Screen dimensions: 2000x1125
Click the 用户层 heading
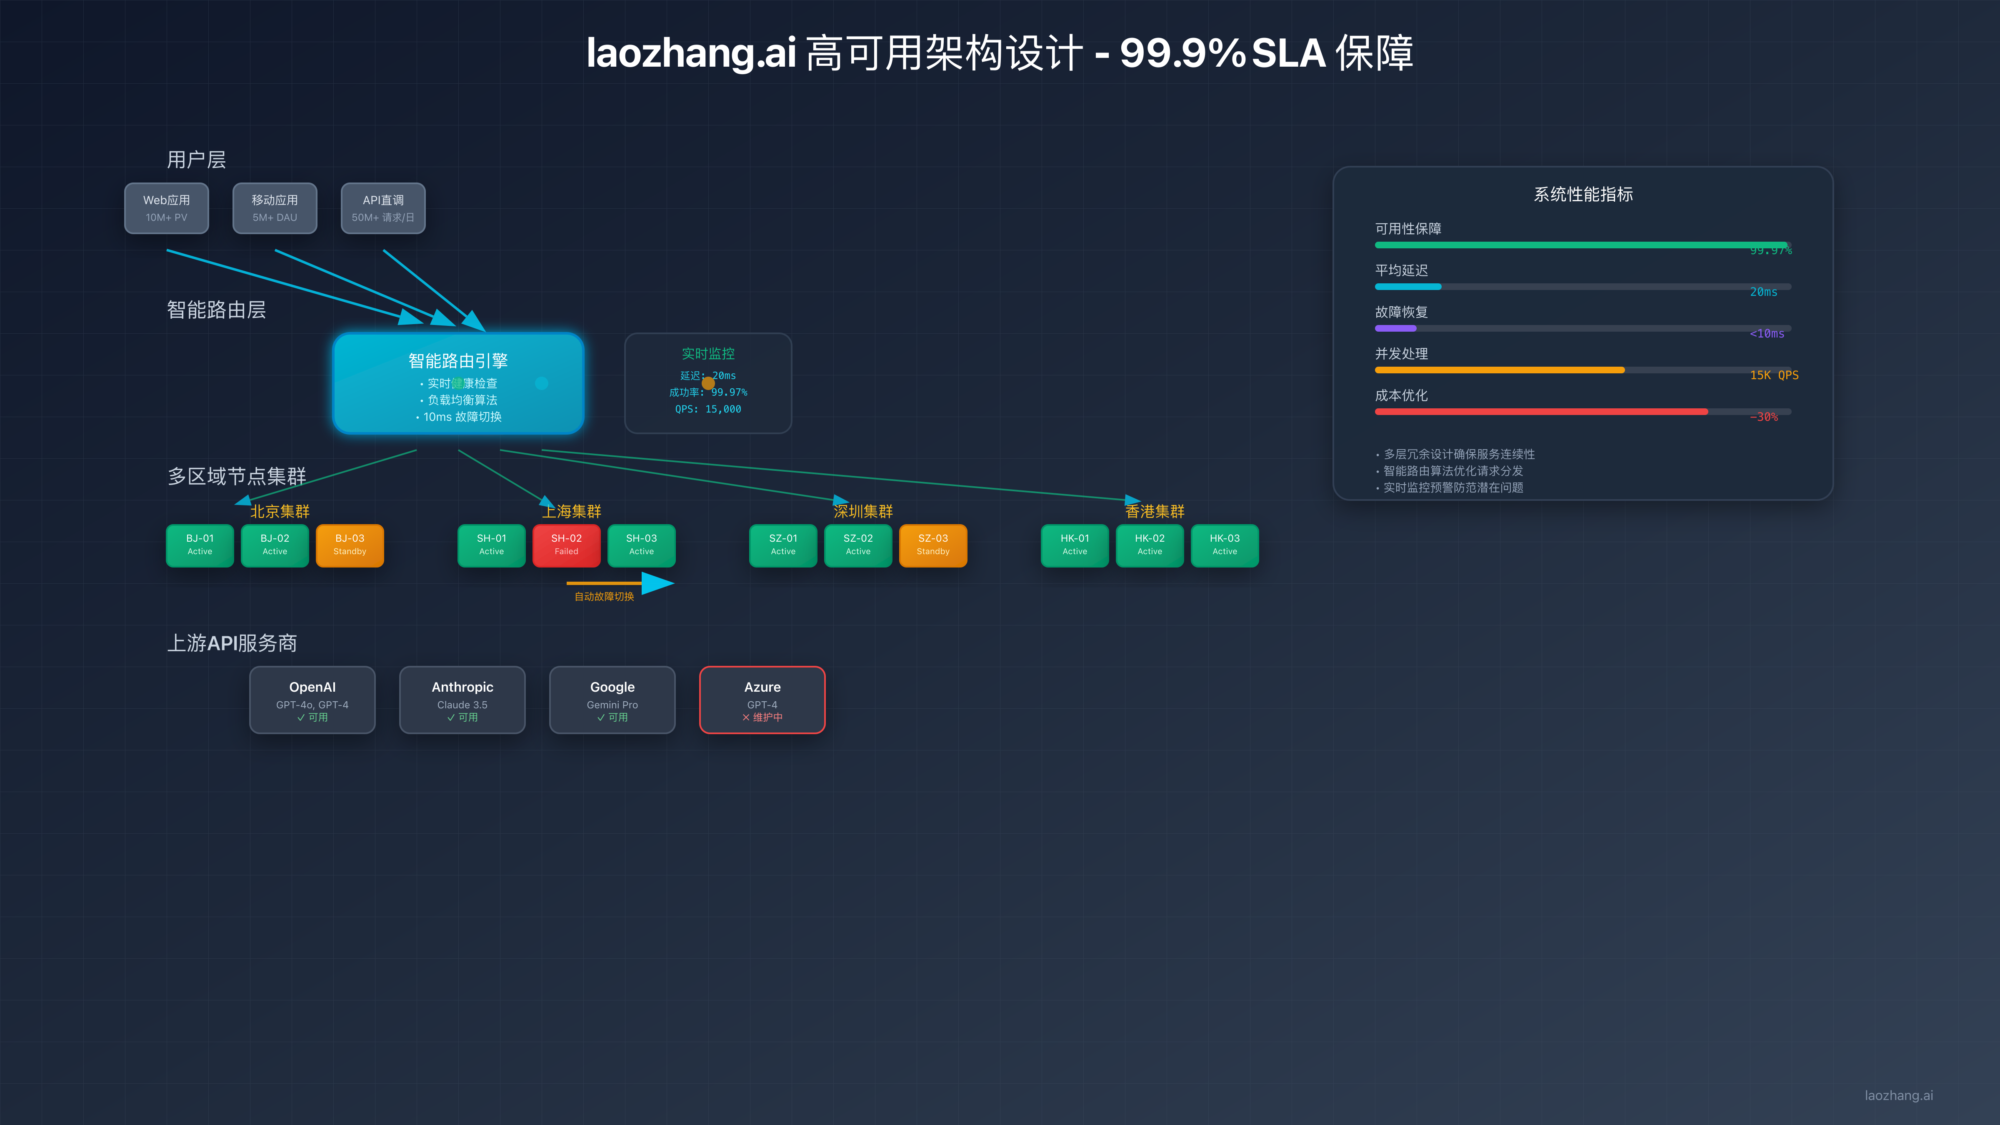point(196,160)
